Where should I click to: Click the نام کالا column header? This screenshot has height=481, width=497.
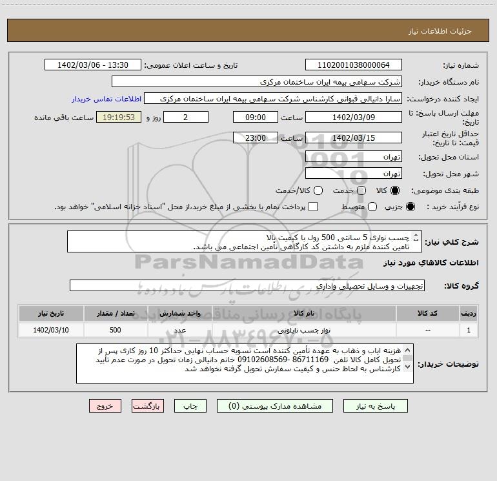pyautogui.click(x=304, y=313)
